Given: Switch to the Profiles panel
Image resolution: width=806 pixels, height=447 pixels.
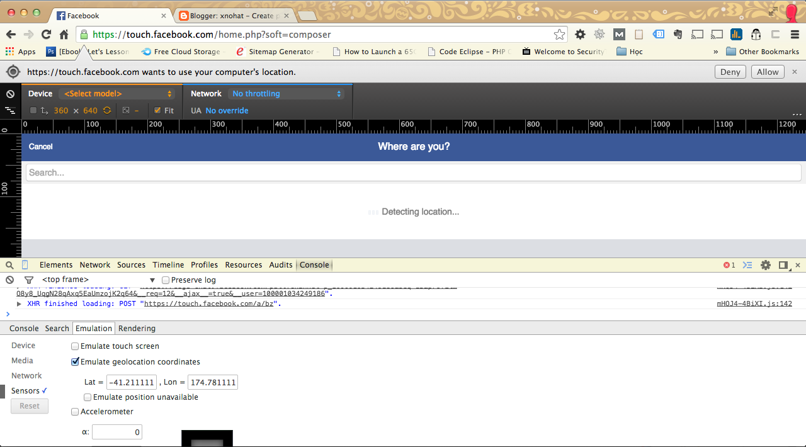Looking at the screenshot, I should point(205,265).
